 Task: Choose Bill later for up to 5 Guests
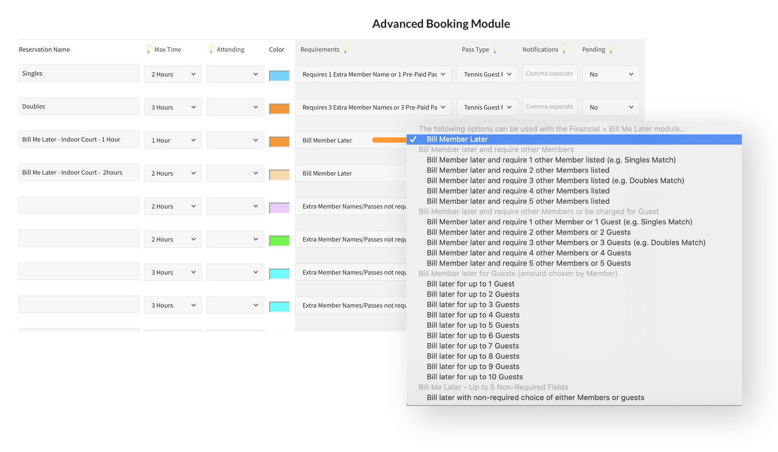pos(473,325)
